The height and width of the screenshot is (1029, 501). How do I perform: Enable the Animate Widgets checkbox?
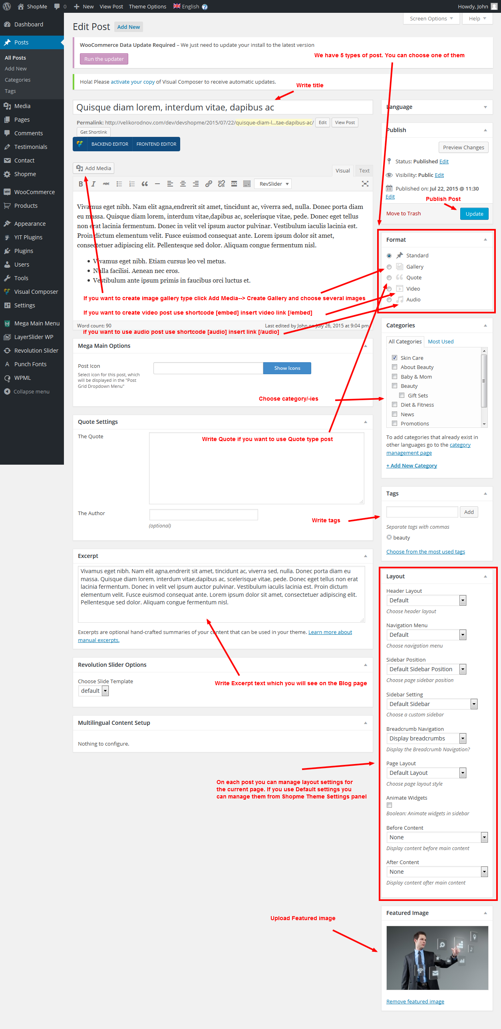(x=389, y=805)
